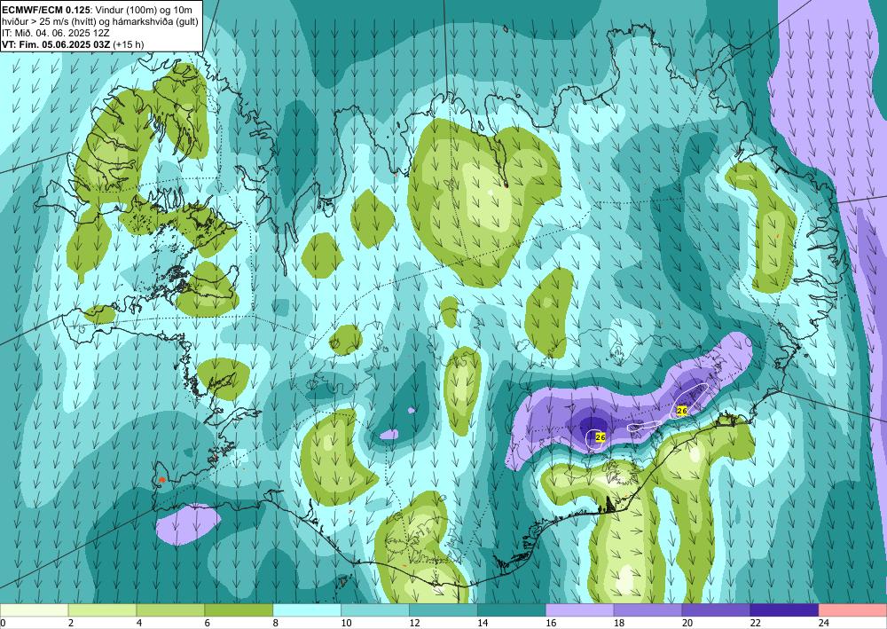Pick the 12–14 m/s teal legend swatch
The height and width of the screenshot is (629, 887).
click(443, 610)
